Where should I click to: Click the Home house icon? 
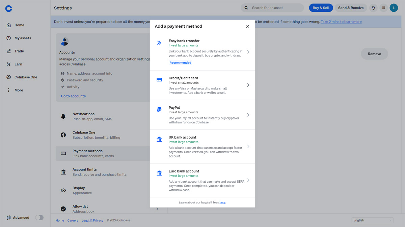tap(9, 25)
